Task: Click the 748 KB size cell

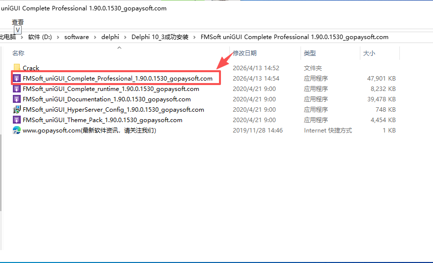Action: (x=386, y=110)
